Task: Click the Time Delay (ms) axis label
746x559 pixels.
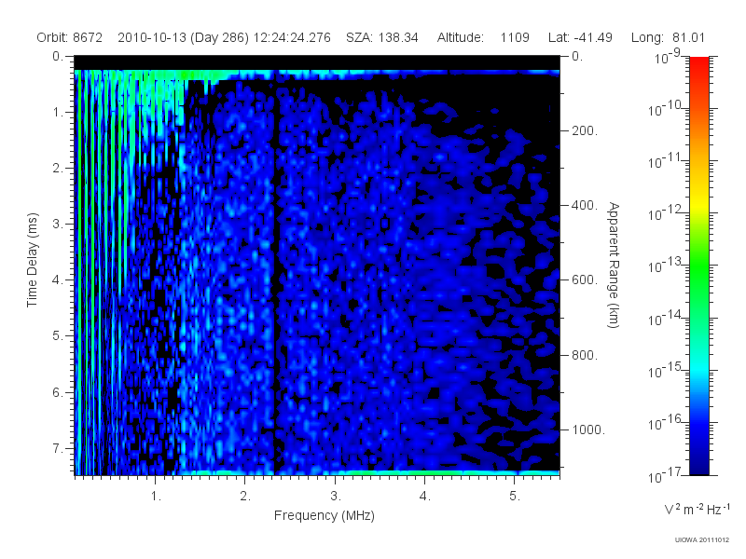Action: [x=32, y=260]
